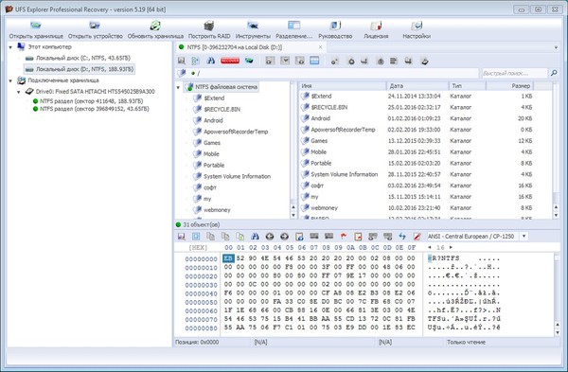This screenshot has height=372, width=568.
Task: Close the NTFS Local Disk (D:) tab
Action: tap(320, 47)
